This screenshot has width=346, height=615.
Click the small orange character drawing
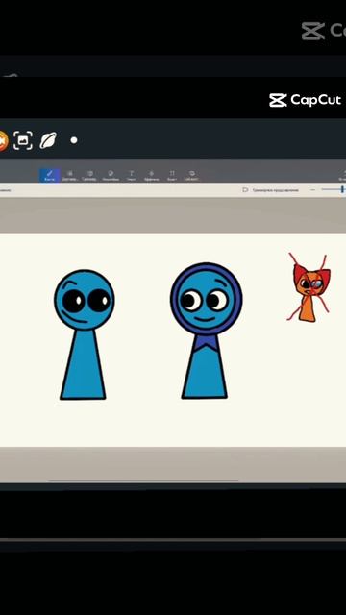[309, 288]
